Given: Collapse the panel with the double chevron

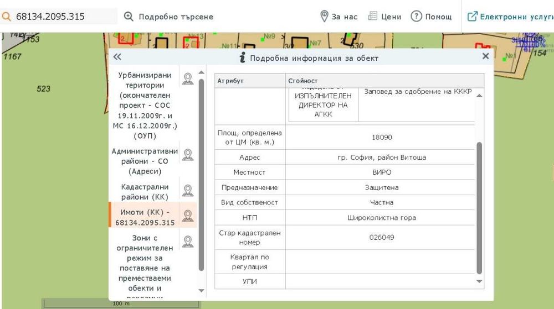Looking at the screenshot, I should pyautogui.click(x=117, y=57).
